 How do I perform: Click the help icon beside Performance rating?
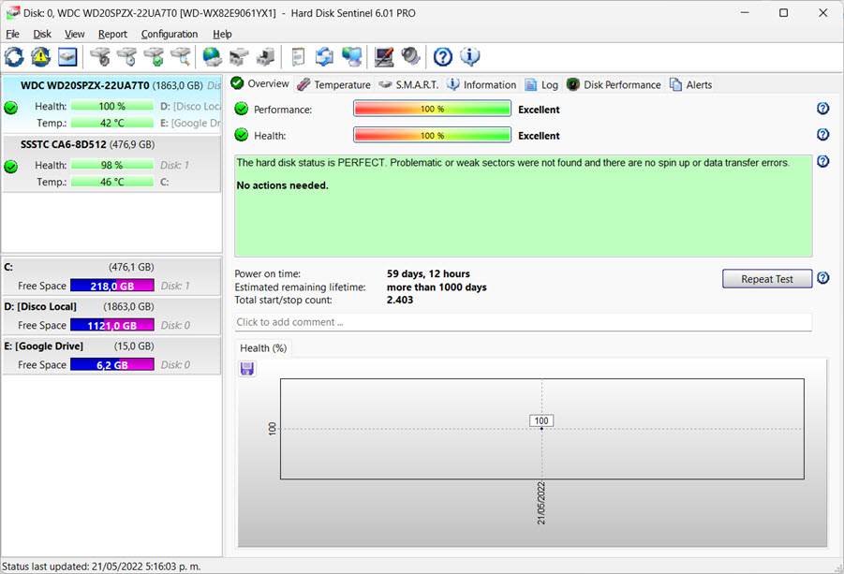823,109
